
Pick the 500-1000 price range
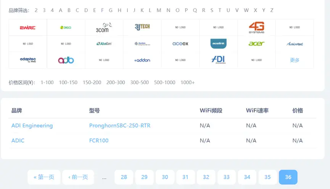(x=164, y=82)
